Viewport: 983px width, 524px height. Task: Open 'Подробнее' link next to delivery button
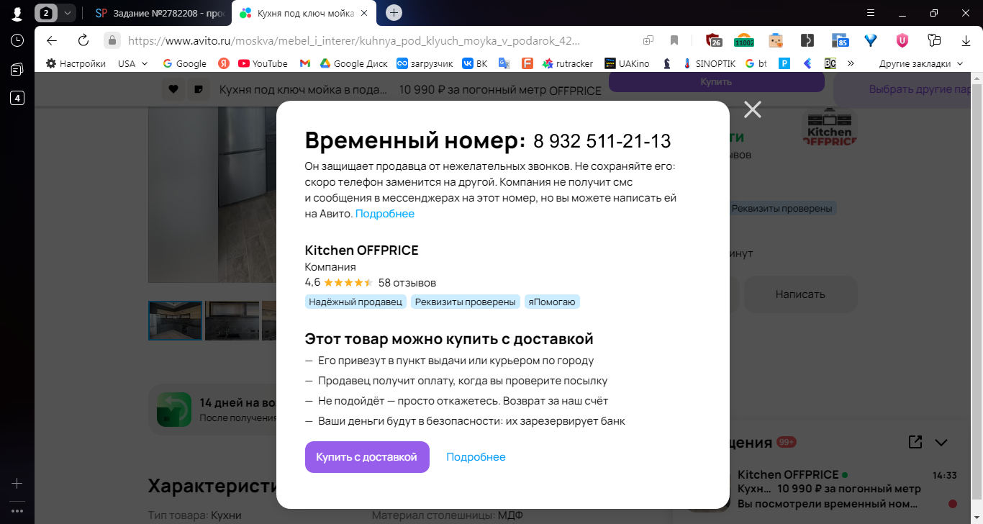click(476, 457)
